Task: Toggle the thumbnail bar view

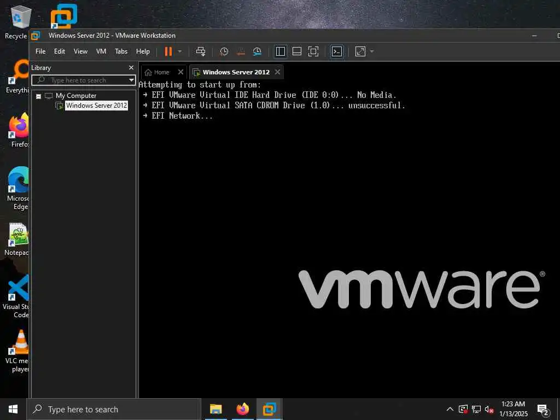Action: click(297, 51)
